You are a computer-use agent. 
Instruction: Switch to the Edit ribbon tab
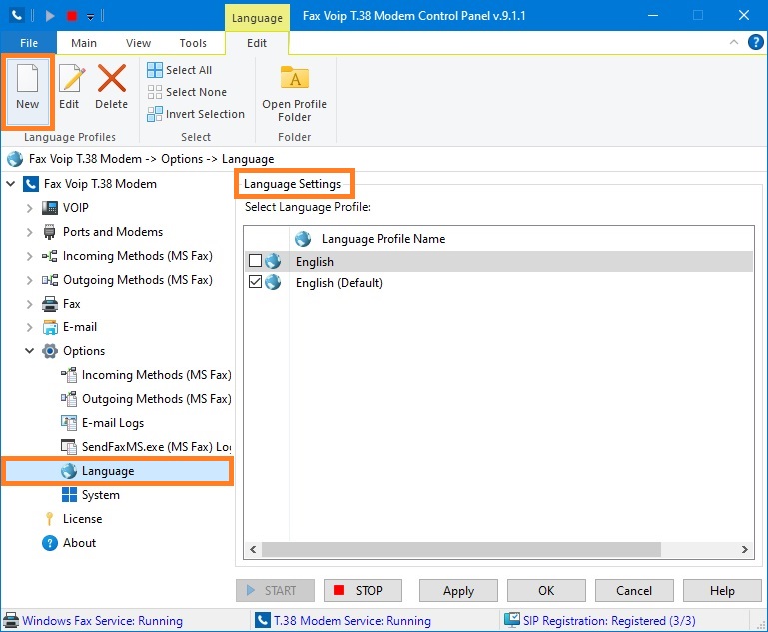[x=257, y=43]
